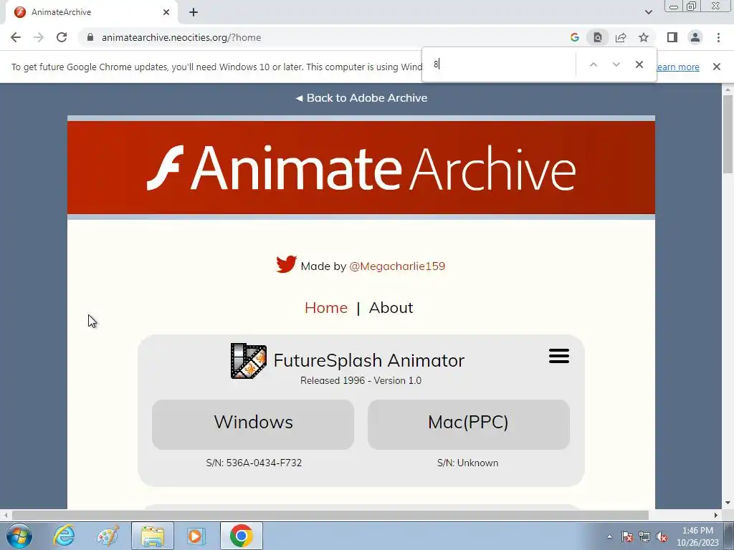This screenshot has width=734, height=550.
Task: Open a new tab with plus button
Action: click(194, 12)
